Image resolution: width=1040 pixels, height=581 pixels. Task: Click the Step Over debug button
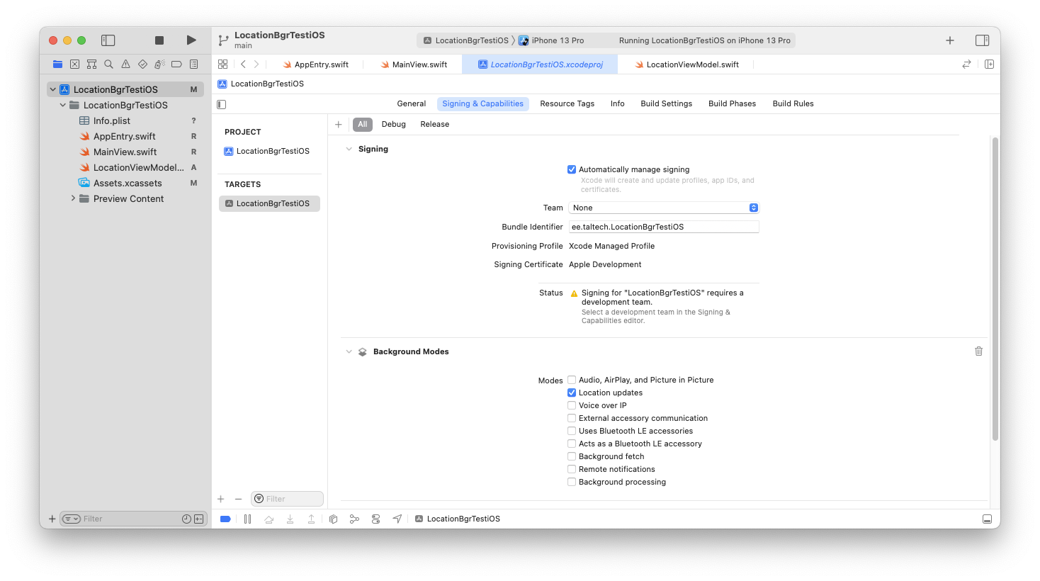tap(269, 519)
